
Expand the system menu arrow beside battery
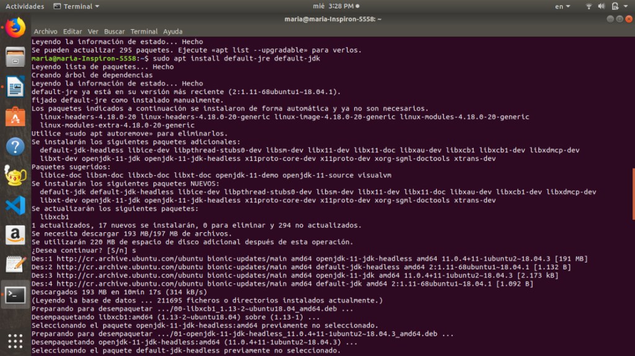(x=626, y=6)
